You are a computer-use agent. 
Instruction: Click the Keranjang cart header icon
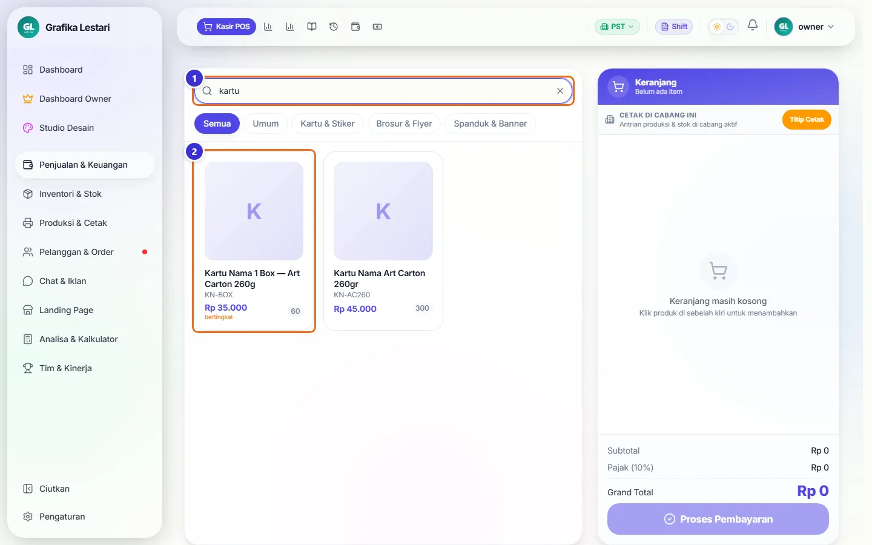(618, 87)
